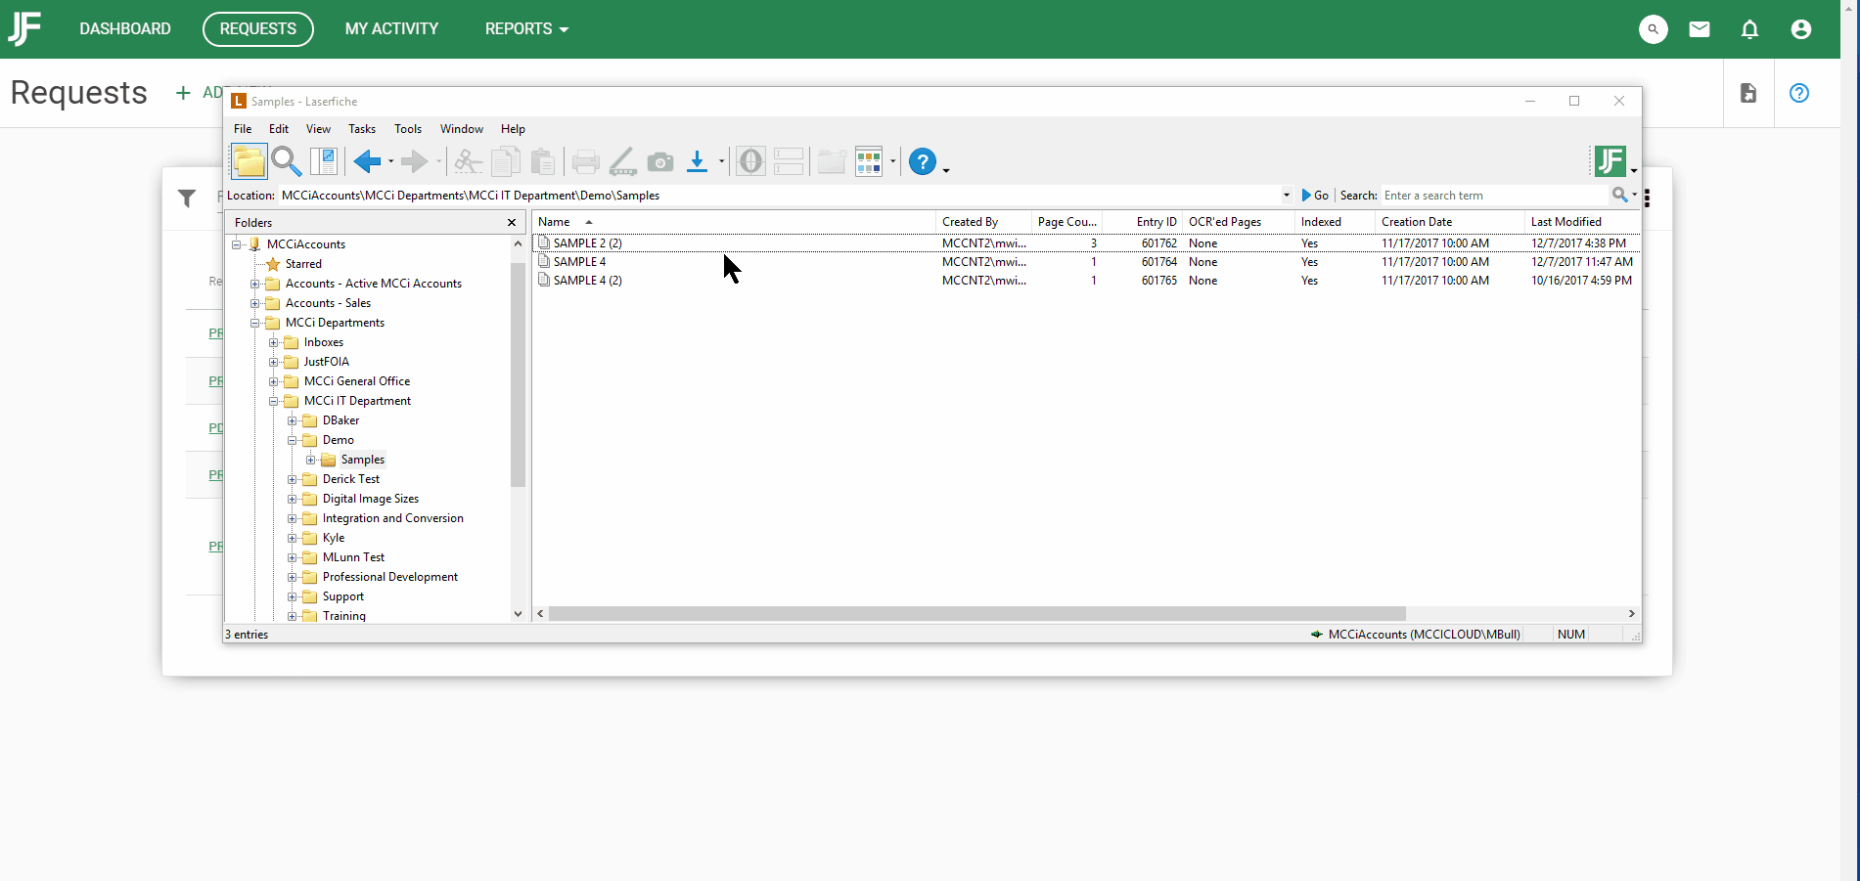The width and height of the screenshot is (1860, 881).
Task: Open the REPORTS dropdown menu
Action: click(526, 29)
